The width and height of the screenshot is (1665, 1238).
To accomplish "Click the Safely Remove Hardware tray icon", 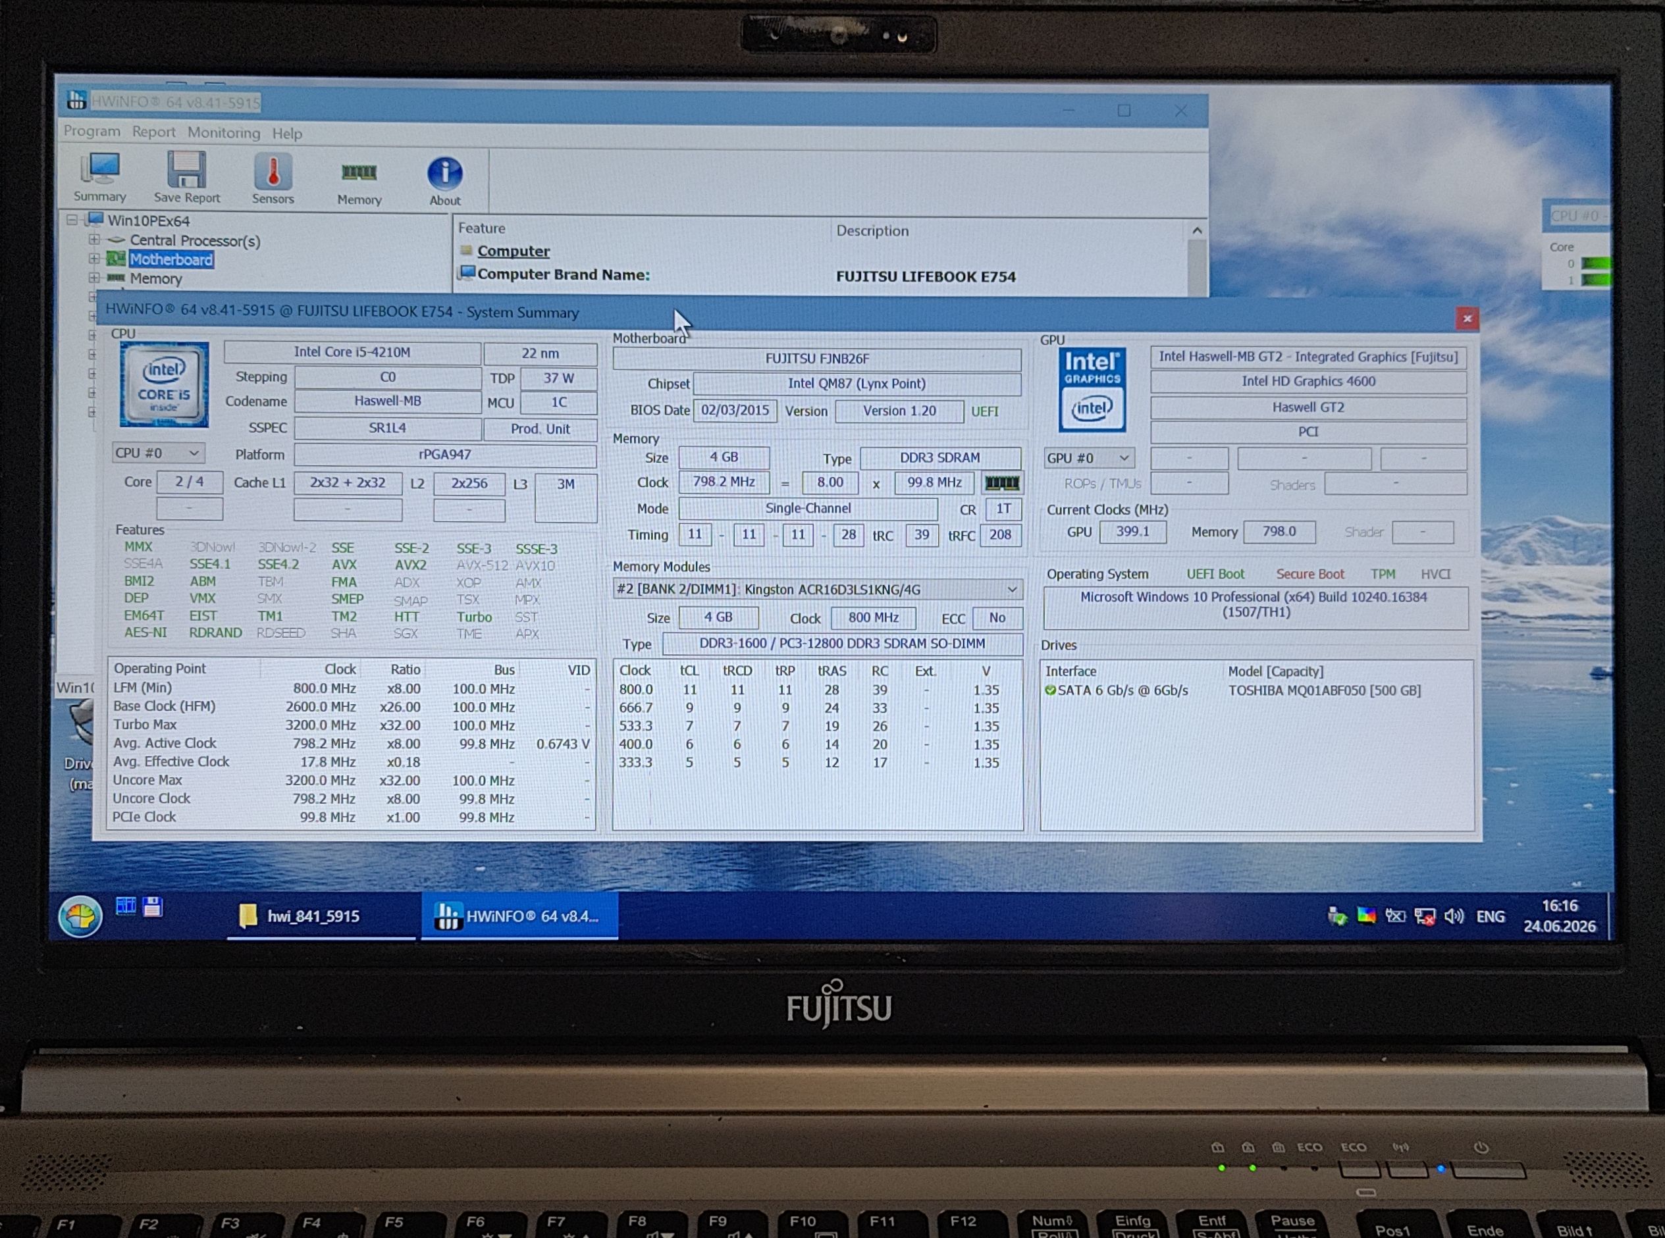I will pos(1336,917).
